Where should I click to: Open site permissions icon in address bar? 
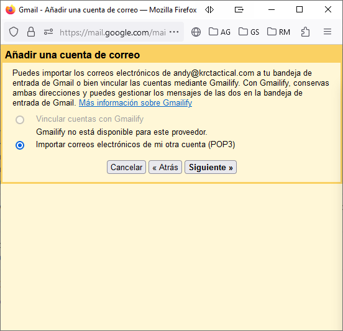coord(48,32)
